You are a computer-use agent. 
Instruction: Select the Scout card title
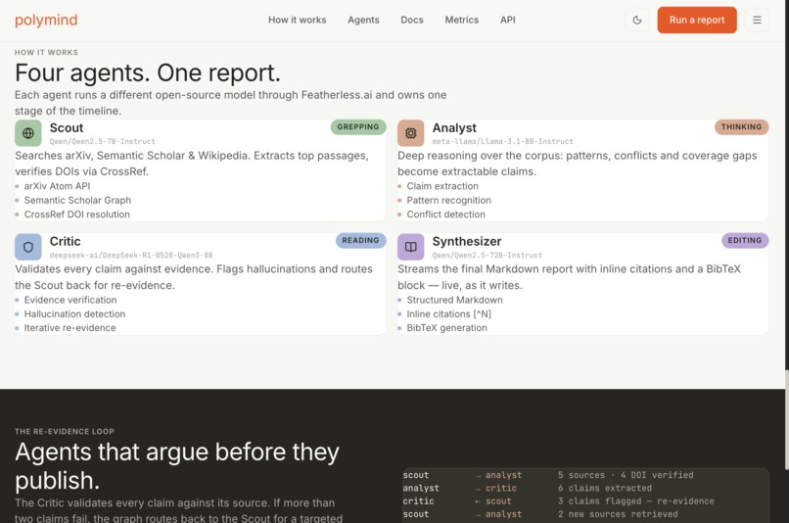(67, 128)
